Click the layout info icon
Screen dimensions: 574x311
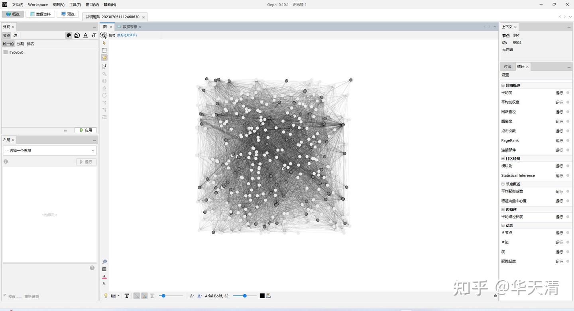point(6,161)
